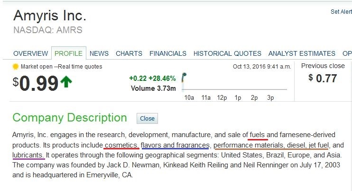Click the Set Alert link
Screen dimensions: 352x191
click(341, 12)
